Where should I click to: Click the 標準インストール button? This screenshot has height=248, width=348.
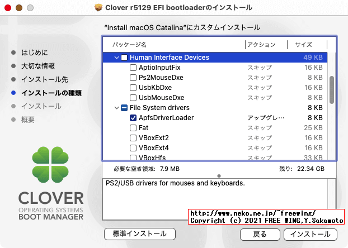click(x=140, y=234)
